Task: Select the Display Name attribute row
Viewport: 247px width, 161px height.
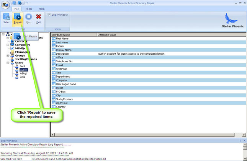Action: pos(149,50)
